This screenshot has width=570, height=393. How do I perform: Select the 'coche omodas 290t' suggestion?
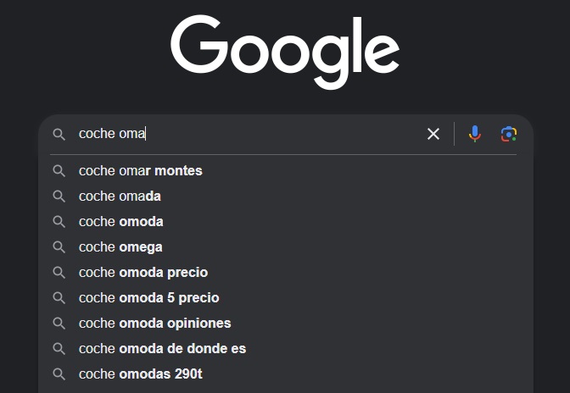pyautogui.click(x=141, y=374)
